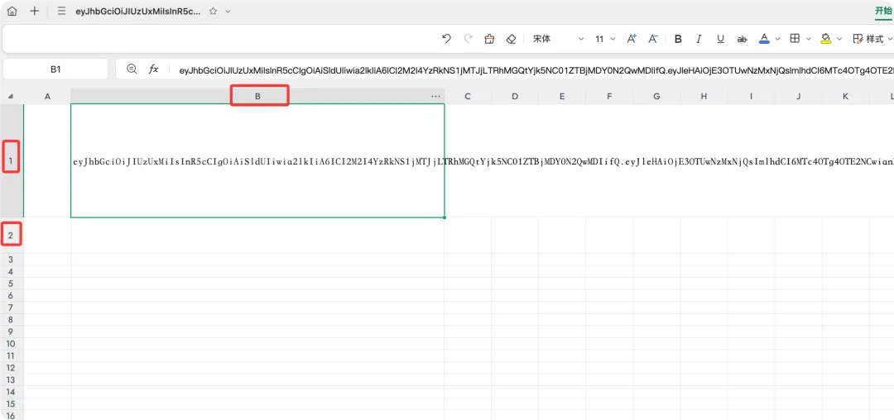Increase font size with A+ icon

(632, 39)
